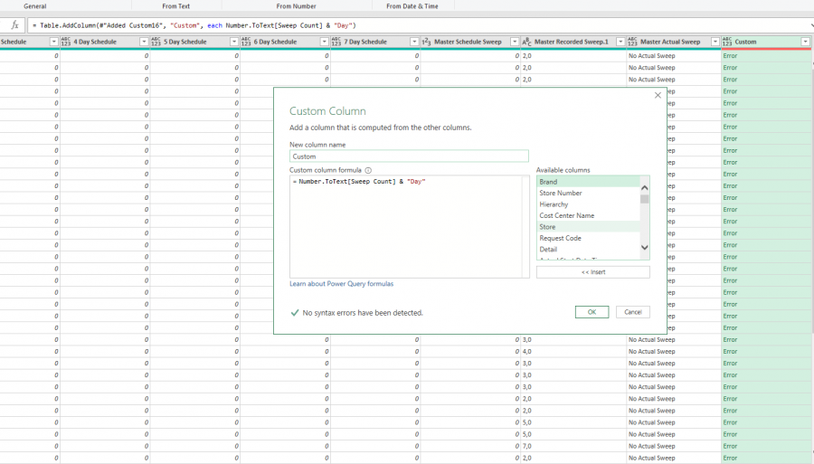
Task: Open the From Date & Time ribbon group
Action: 412,6
